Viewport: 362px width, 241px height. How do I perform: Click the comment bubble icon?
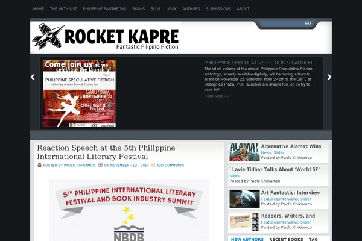(153, 165)
